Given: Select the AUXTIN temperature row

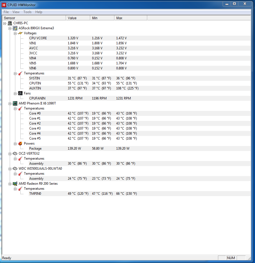Looking at the screenshot, I should [x=140, y=88].
